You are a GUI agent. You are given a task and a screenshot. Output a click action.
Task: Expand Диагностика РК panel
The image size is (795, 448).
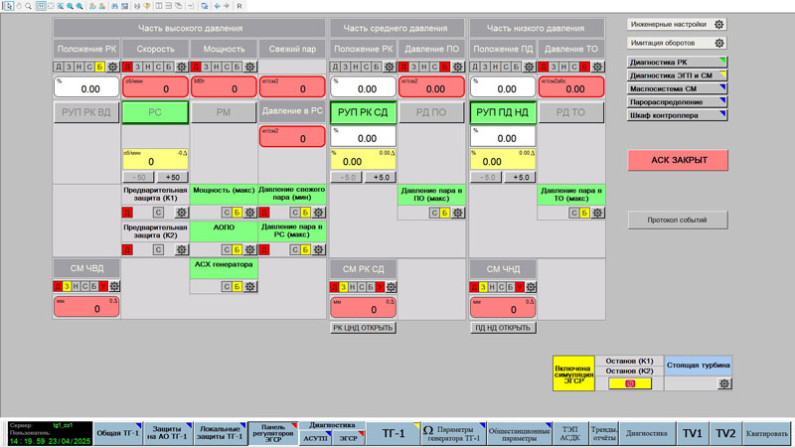pos(676,62)
